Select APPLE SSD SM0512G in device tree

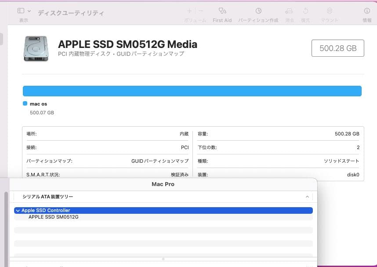click(53, 217)
